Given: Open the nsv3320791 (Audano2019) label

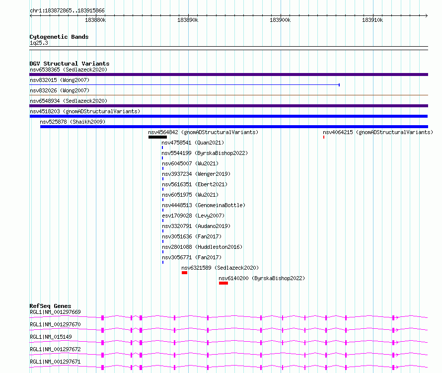Looking at the screenshot, I should point(196,226).
